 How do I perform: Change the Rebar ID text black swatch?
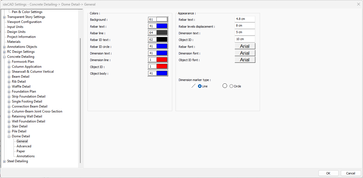pyautogui.click(x=162, y=40)
